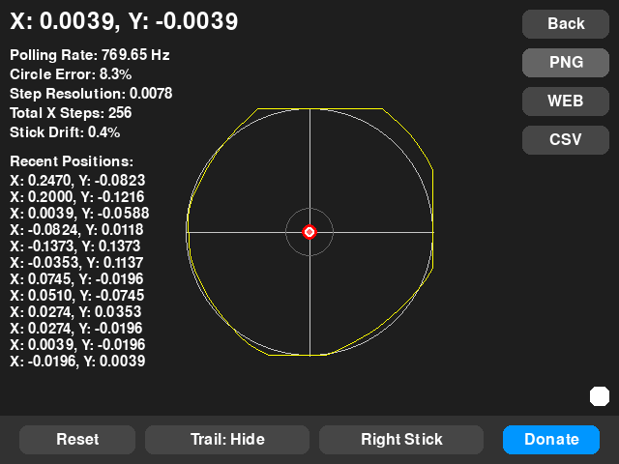Open the WEB export option
This screenshot has height=464, width=619.
point(566,101)
